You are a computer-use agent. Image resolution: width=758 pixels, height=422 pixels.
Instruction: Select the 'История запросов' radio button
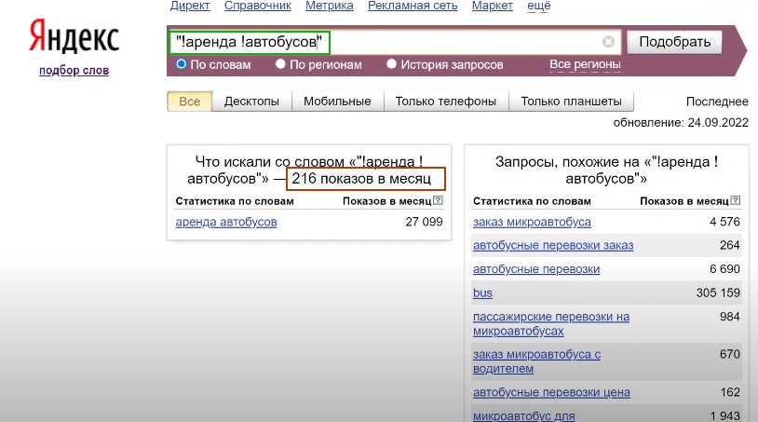point(391,63)
